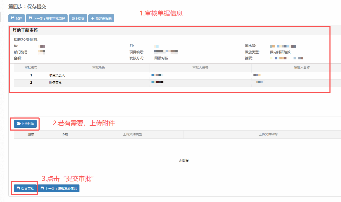Select the 上传文件类型 column header
Image resolution: width=341 pixels, height=202 pixels.
(x=132, y=134)
